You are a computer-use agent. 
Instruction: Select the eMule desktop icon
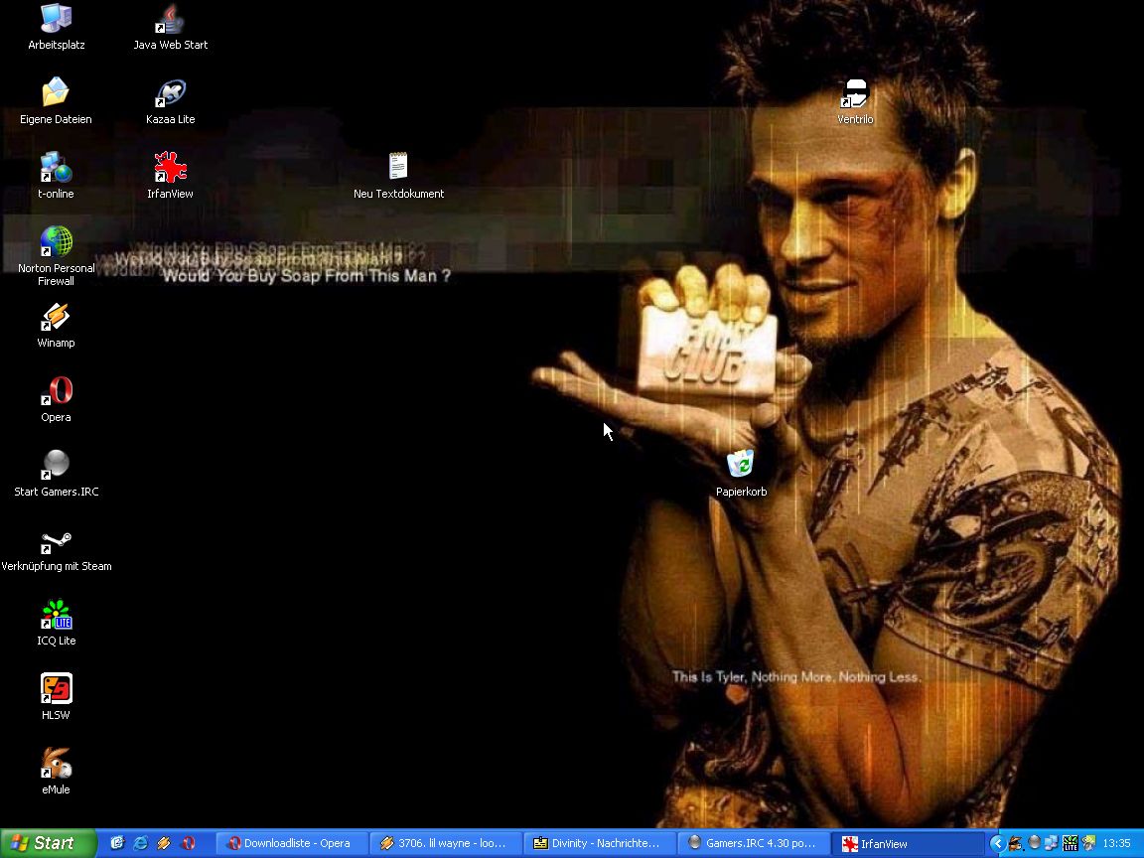coord(56,765)
